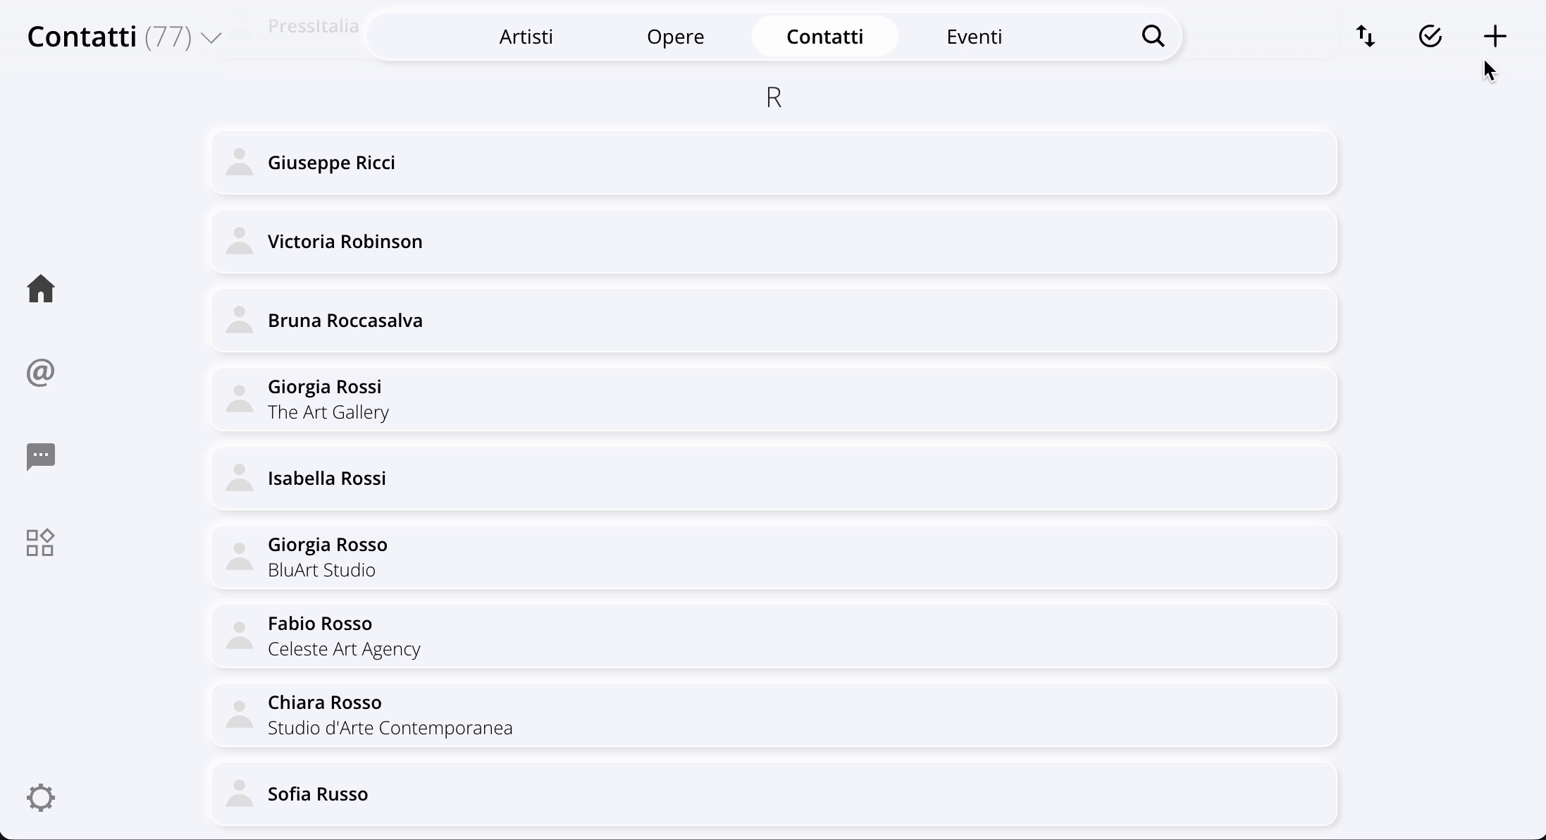Click the search magnifier icon
Screen dimensions: 1546x840
[x=1153, y=36]
